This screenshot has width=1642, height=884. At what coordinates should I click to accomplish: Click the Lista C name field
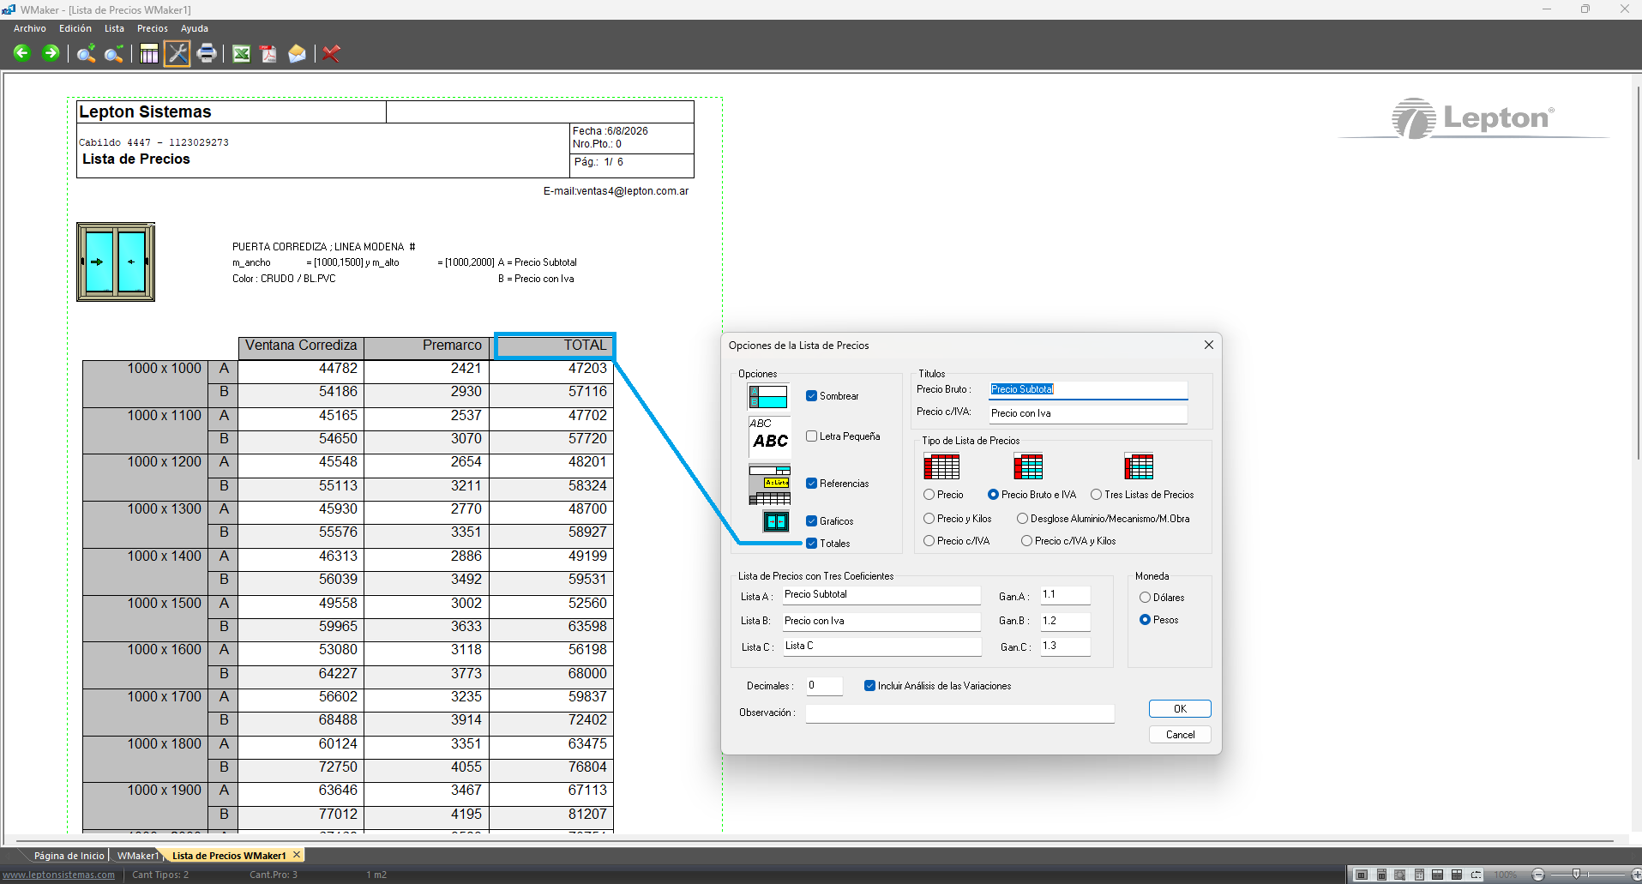coord(881,646)
